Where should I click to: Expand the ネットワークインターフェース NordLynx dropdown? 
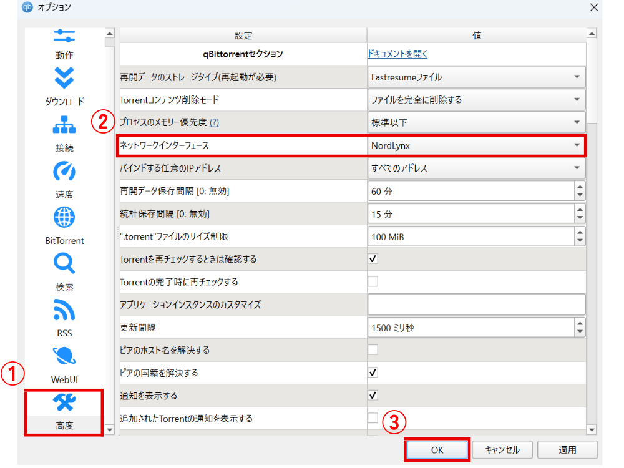click(476, 145)
